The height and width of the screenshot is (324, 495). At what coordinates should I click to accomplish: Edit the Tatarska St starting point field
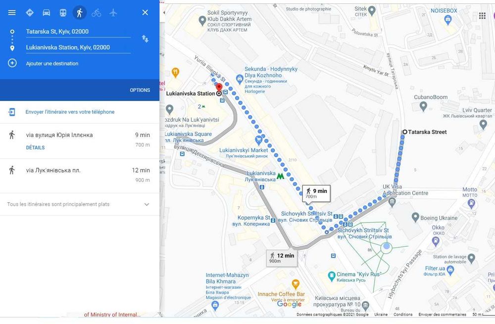[78, 32]
